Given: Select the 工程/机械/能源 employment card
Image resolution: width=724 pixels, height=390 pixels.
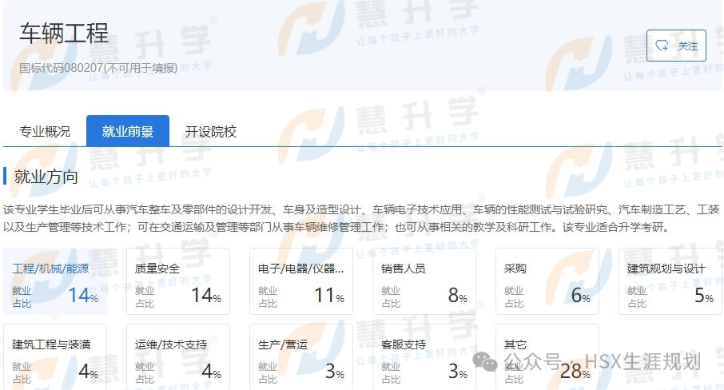Looking at the screenshot, I should click(x=55, y=281).
